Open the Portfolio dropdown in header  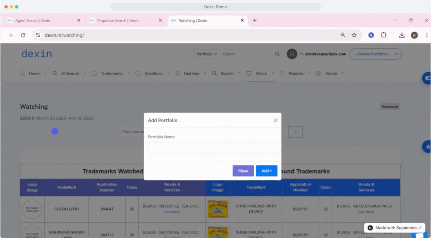(x=207, y=54)
